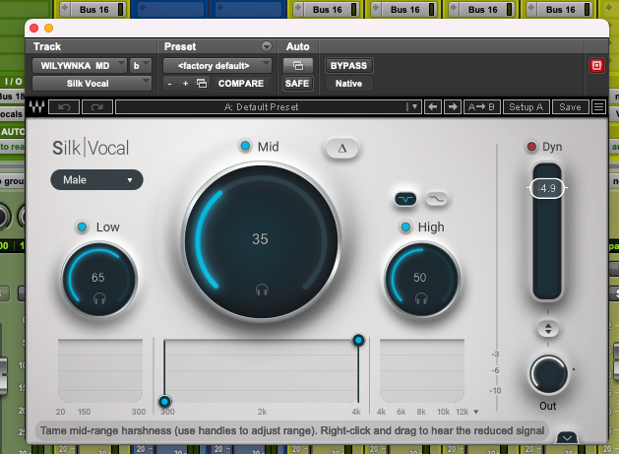Click the Preset section header
619x454 pixels.
pos(180,46)
